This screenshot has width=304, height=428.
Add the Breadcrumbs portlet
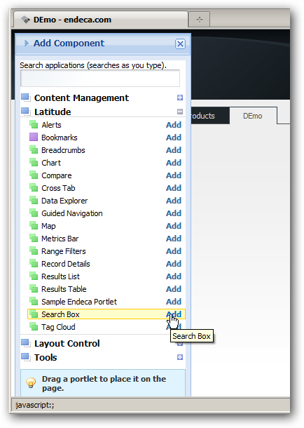pos(174,150)
